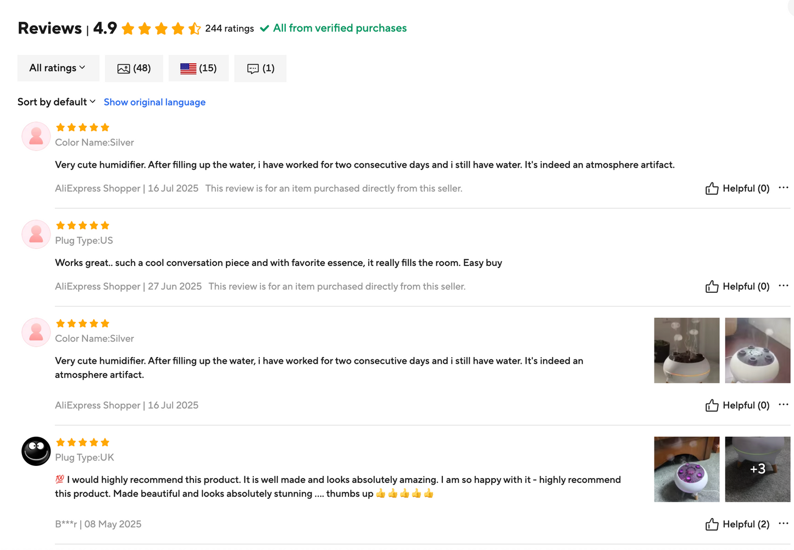Viewport: 794px width, 550px height.
Task: Expand the Sort by default menu
Action: click(57, 102)
